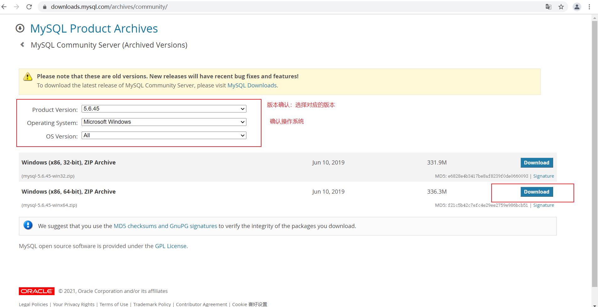
Task: Open Your Privacy Rights footer link
Action: [x=73, y=304]
